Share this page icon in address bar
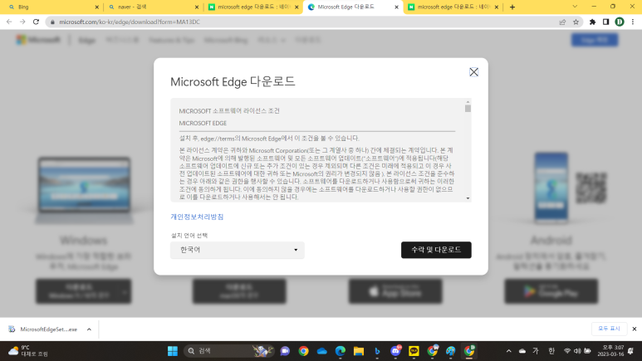642x361 pixels. click(x=562, y=22)
